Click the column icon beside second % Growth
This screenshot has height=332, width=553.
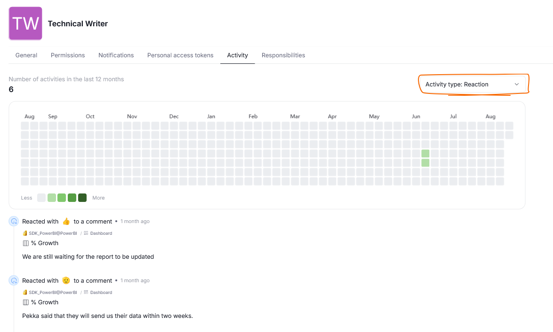point(26,302)
